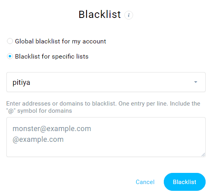Click on the selected 'pitiya' value text

(21, 82)
